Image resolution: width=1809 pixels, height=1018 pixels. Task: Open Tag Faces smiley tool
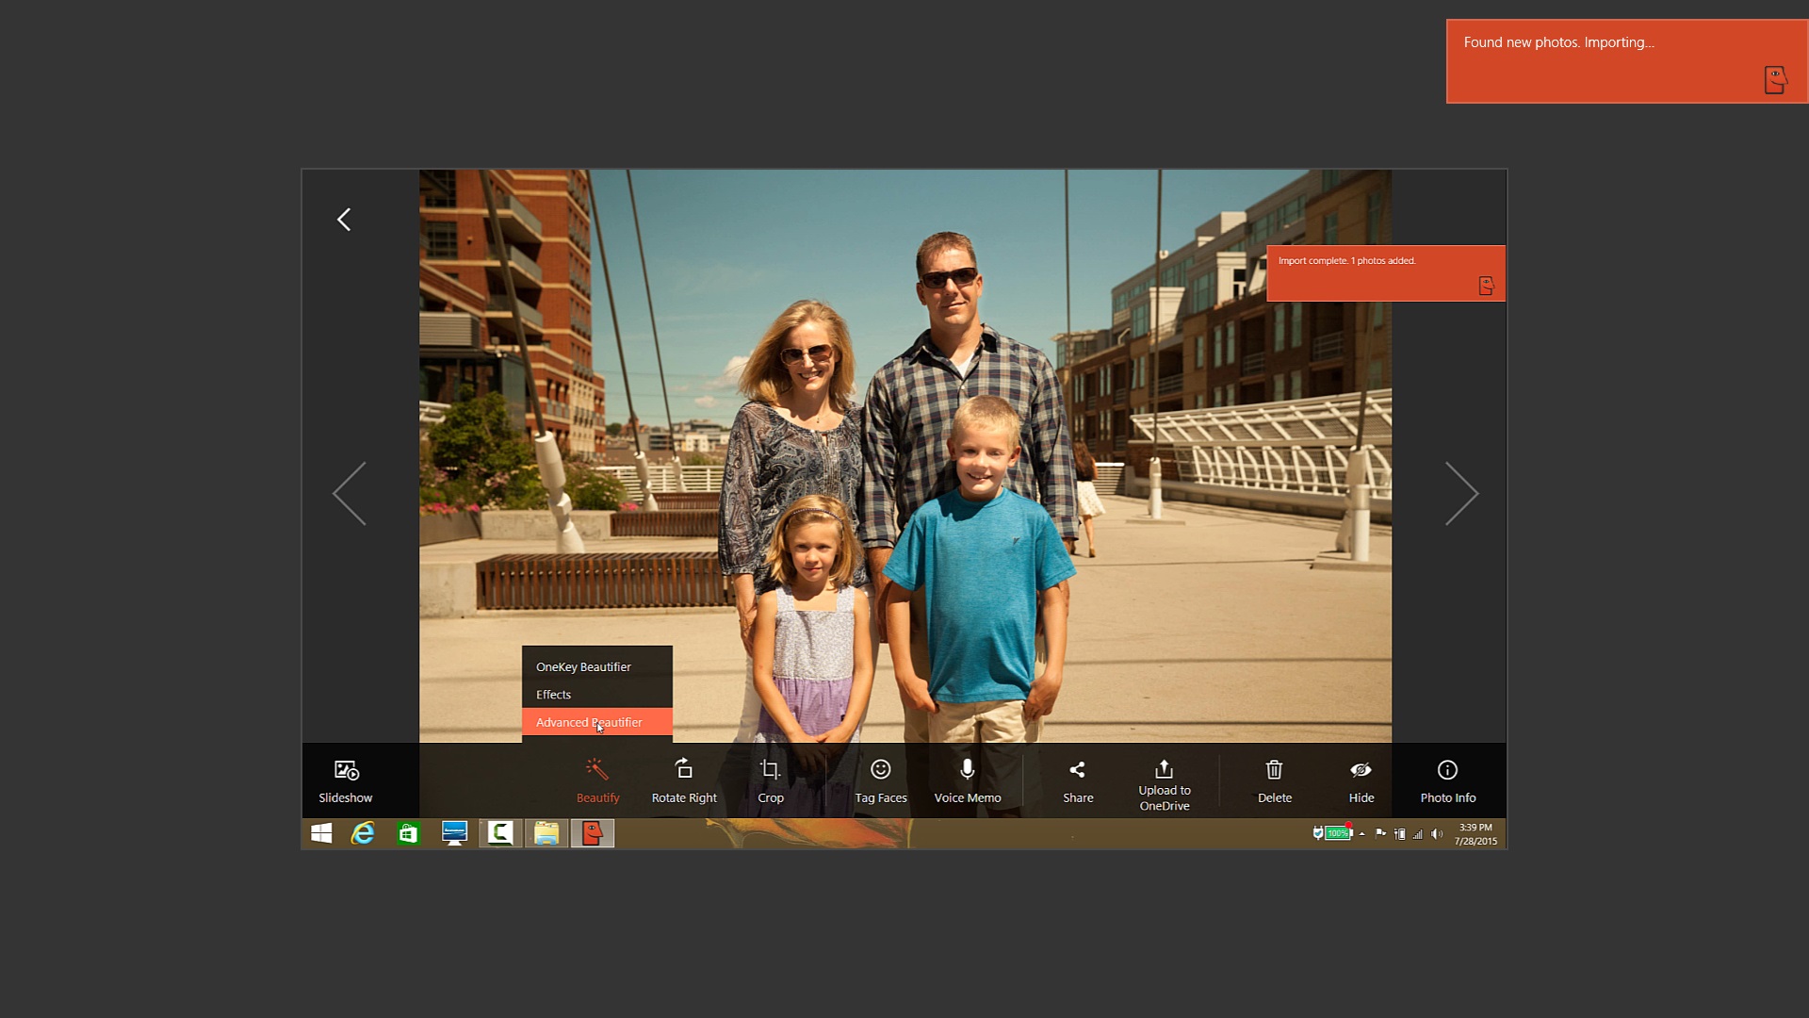pos(880,780)
